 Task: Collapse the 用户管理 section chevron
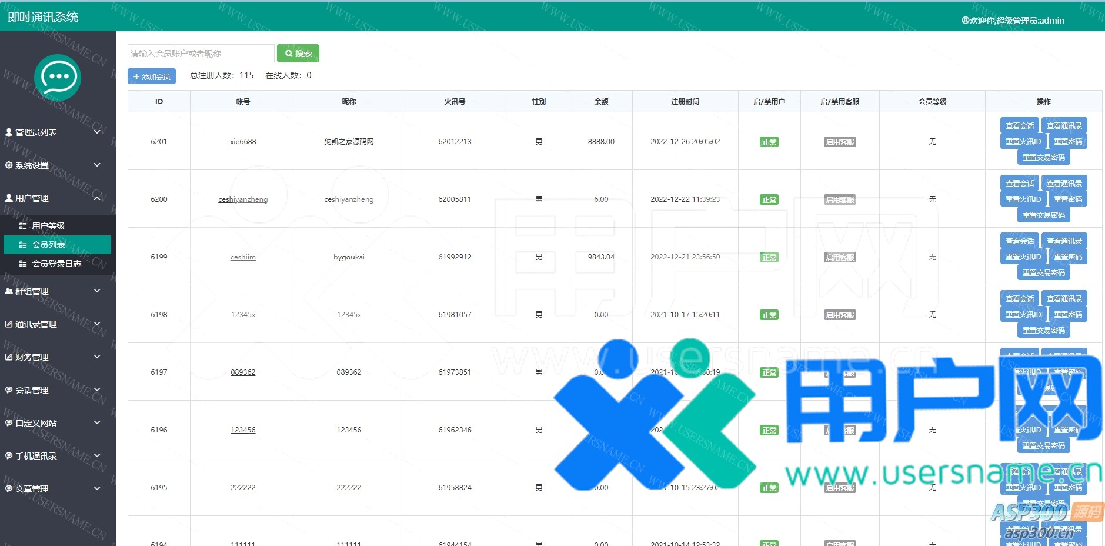tap(97, 198)
